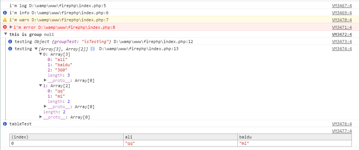Click the info icon beside tableTest
The width and height of the screenshot is (359, 150).
click(x=5, y=124)
